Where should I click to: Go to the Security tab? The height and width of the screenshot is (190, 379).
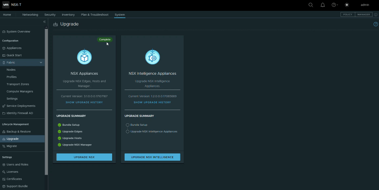tap(50, 14)
